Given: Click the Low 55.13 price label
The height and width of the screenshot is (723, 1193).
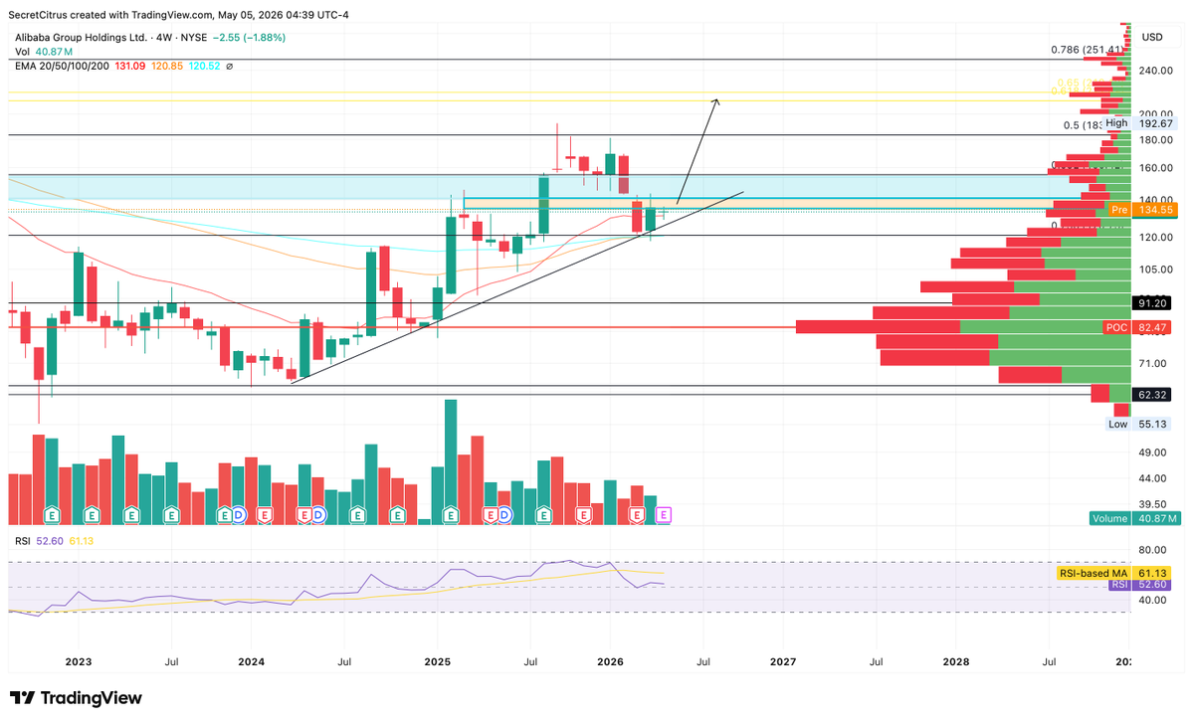Looking at the screenshot, I should click(1137, 425).
